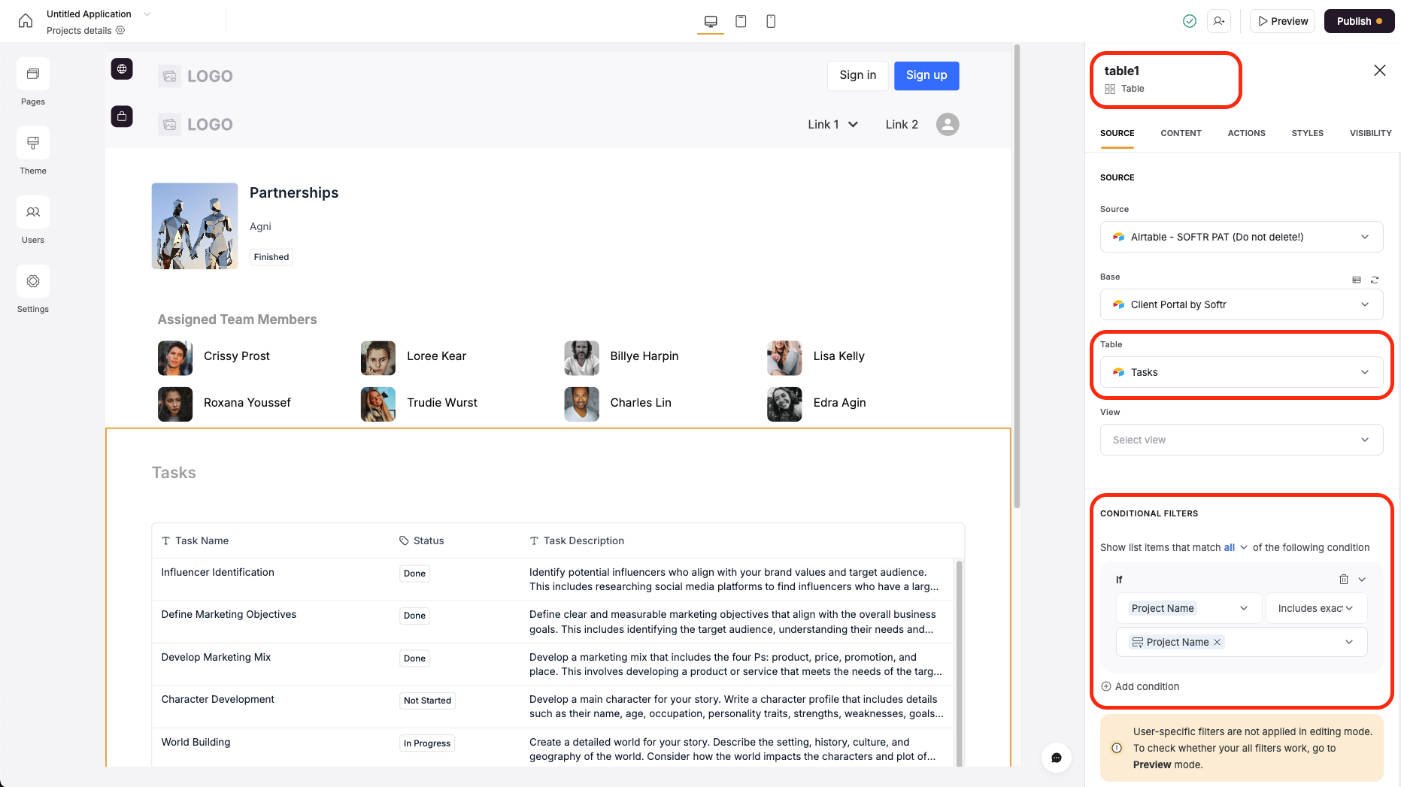Switch to the STYLES tab
The image size is (1401, 787).
(x=1307, y=133)
